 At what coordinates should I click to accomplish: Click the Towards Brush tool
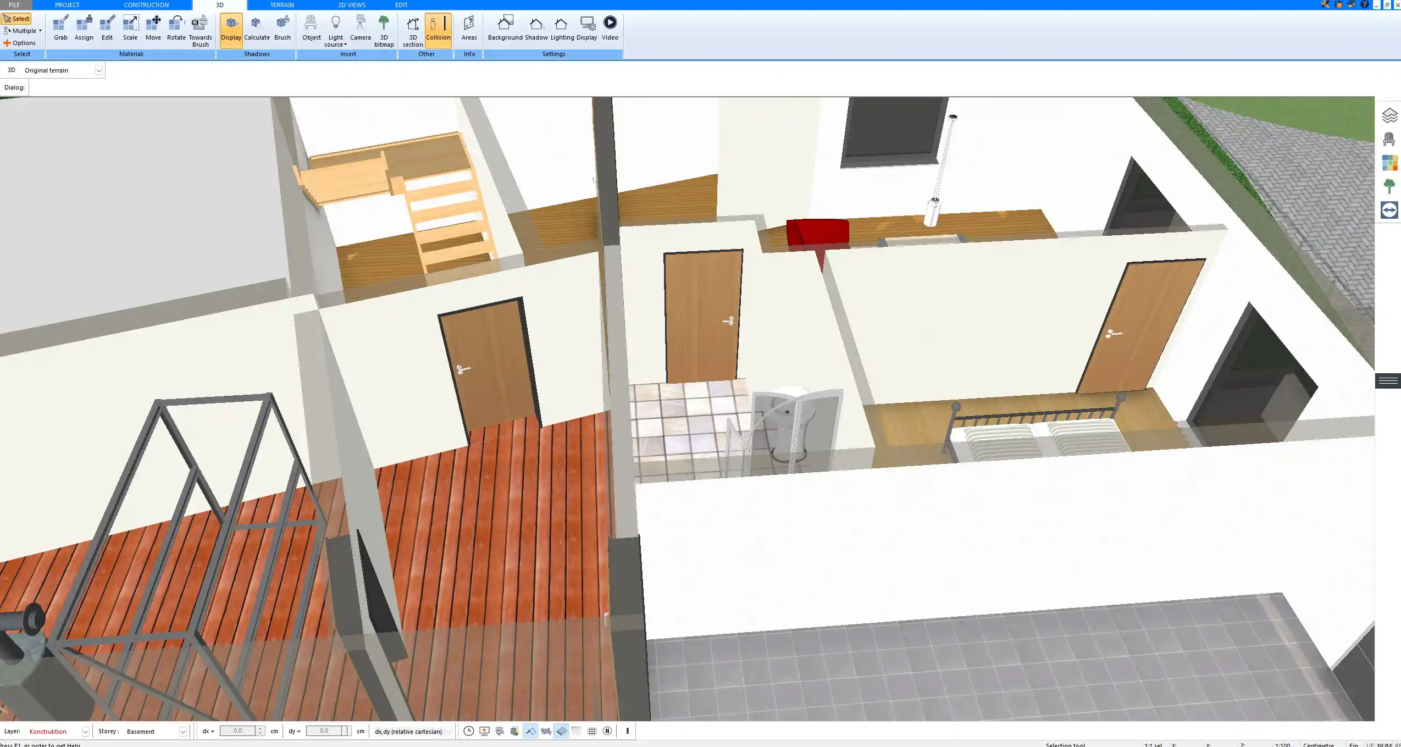(200, 31)
